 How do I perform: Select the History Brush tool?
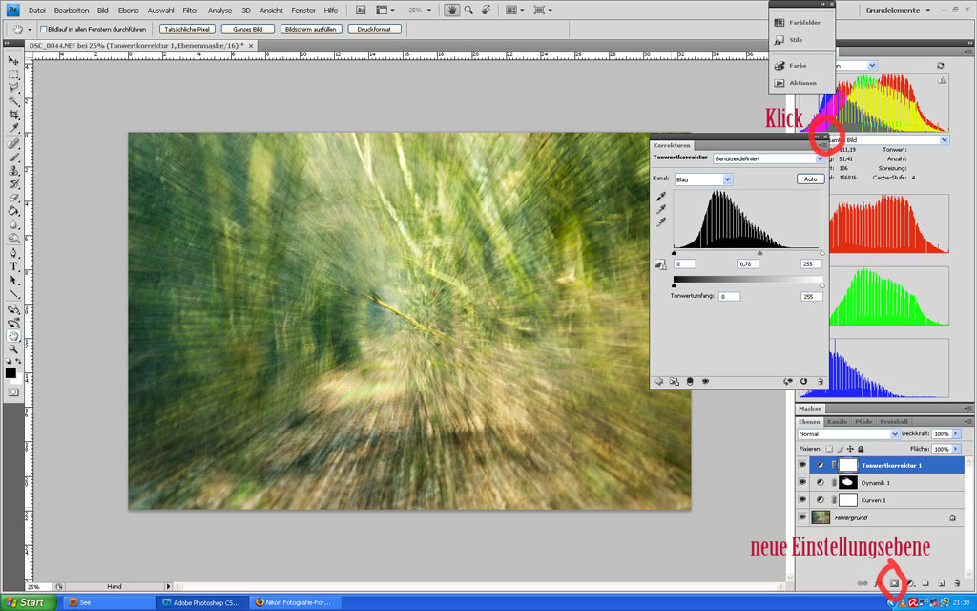(x=13, y=184)
